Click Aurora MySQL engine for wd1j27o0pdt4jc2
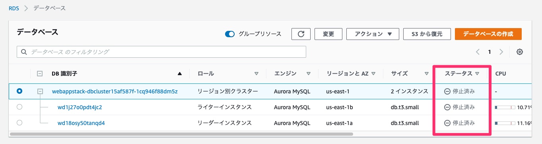Viewport: 542px width, 144px height. click(x=293, y=107)
